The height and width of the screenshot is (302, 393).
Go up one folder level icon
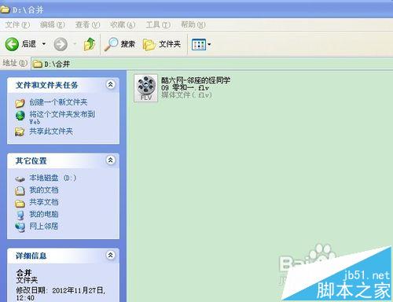coord(90,44)
